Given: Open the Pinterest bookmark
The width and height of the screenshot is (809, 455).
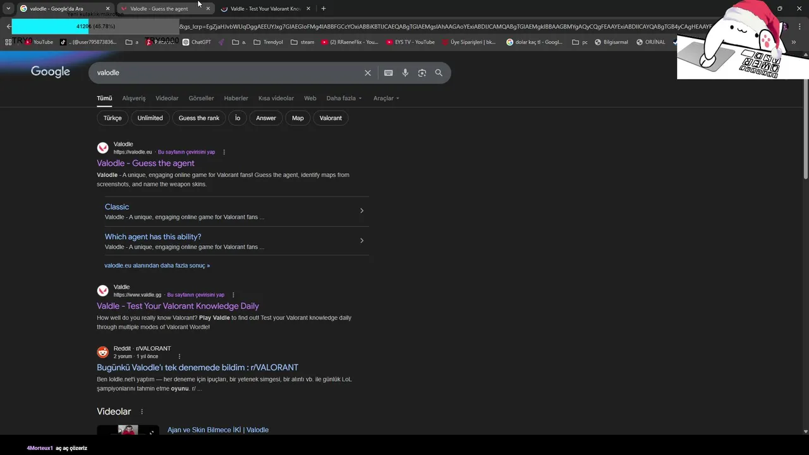Looking at the screenshot, I should 160,42.
